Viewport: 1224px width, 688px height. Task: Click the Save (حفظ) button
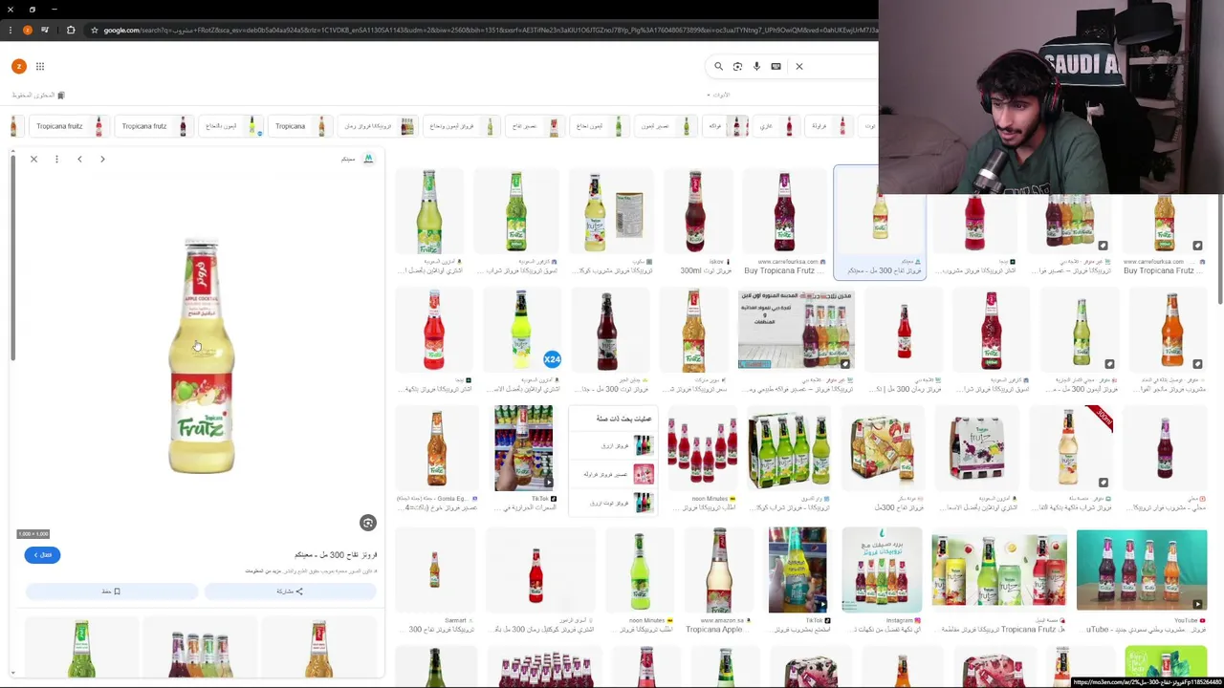point(111,591)
